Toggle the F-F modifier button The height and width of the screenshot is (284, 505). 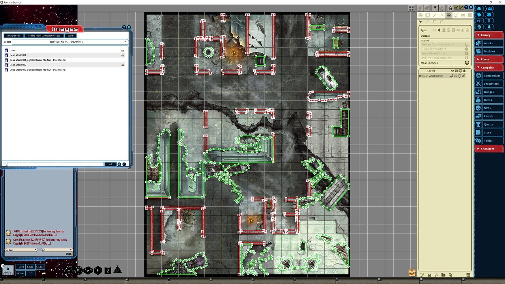pos(30,273)
